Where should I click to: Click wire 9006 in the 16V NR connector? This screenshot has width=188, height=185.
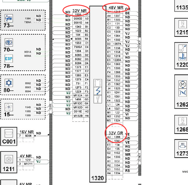click(x=28, y=136)
